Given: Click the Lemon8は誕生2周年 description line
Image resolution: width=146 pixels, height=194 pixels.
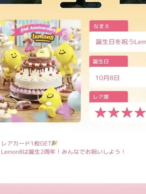Looking at the screenshot, I should [x=62, y=152].
